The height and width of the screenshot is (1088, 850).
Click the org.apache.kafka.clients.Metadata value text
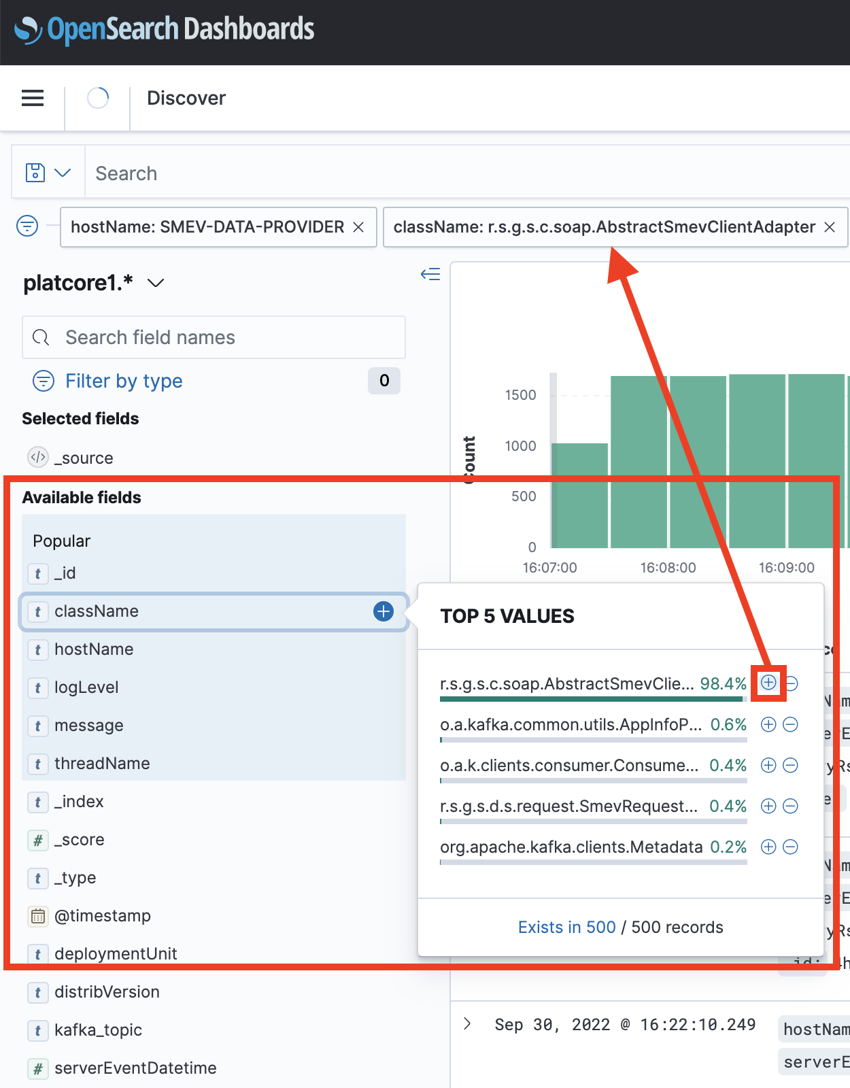[x=571, y=847]
